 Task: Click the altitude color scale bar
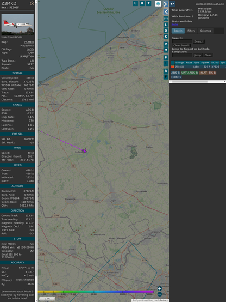pyautogui.click(x=96, y=292)
